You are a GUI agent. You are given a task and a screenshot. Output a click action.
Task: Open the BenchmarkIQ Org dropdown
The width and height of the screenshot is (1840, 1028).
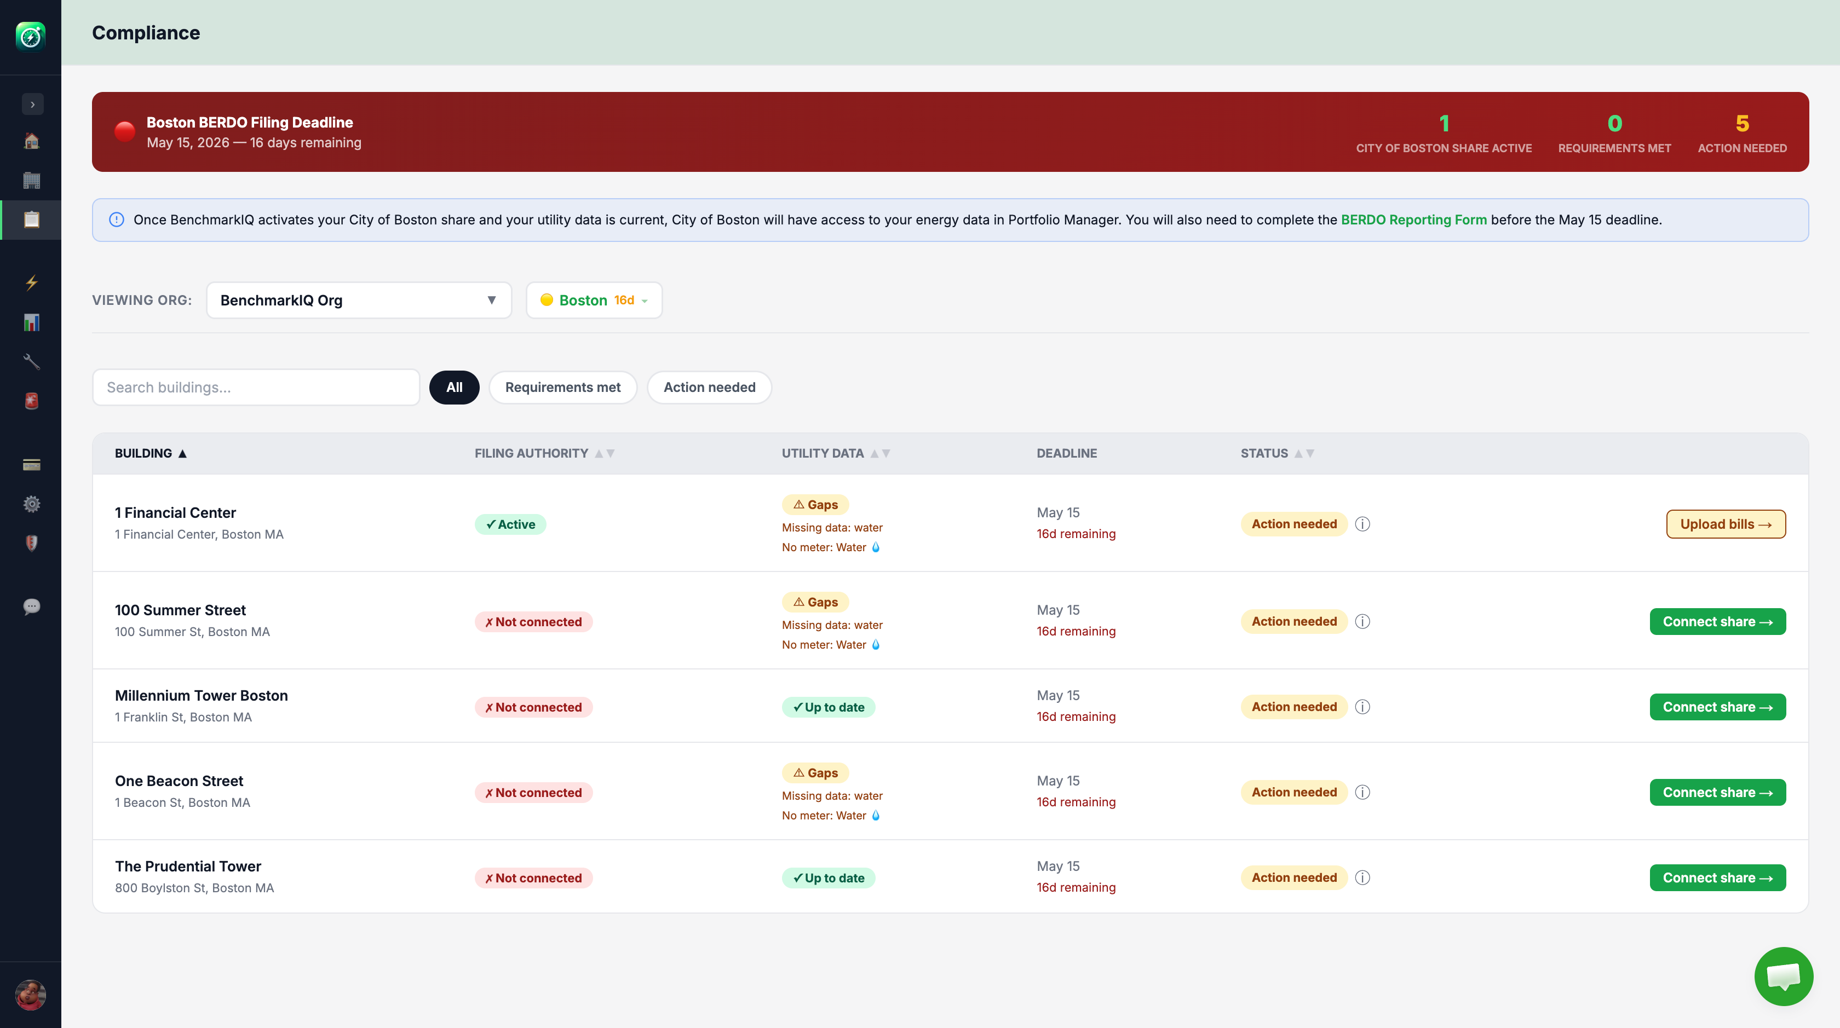point(359,300)
